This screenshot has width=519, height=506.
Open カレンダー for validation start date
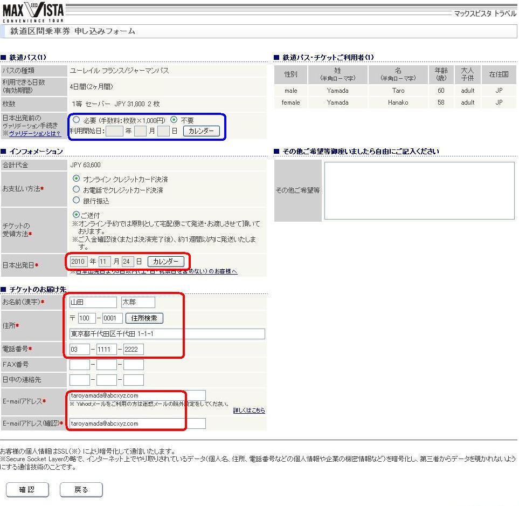click(x=201, y=131)
